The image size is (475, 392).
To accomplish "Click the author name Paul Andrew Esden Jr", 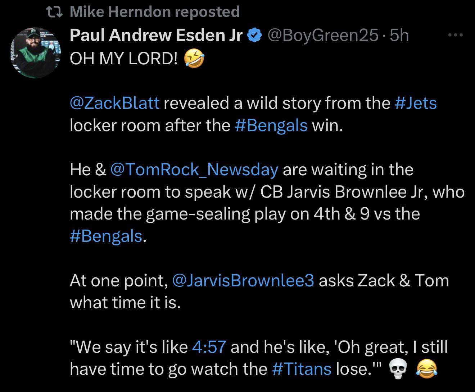I will [157, 35].
